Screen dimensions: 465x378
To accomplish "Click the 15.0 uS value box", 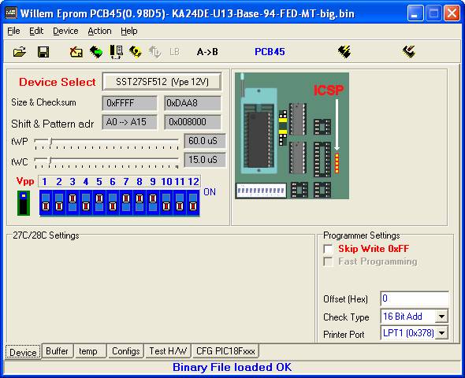I will pyautogui.click(x=205, y=160).
